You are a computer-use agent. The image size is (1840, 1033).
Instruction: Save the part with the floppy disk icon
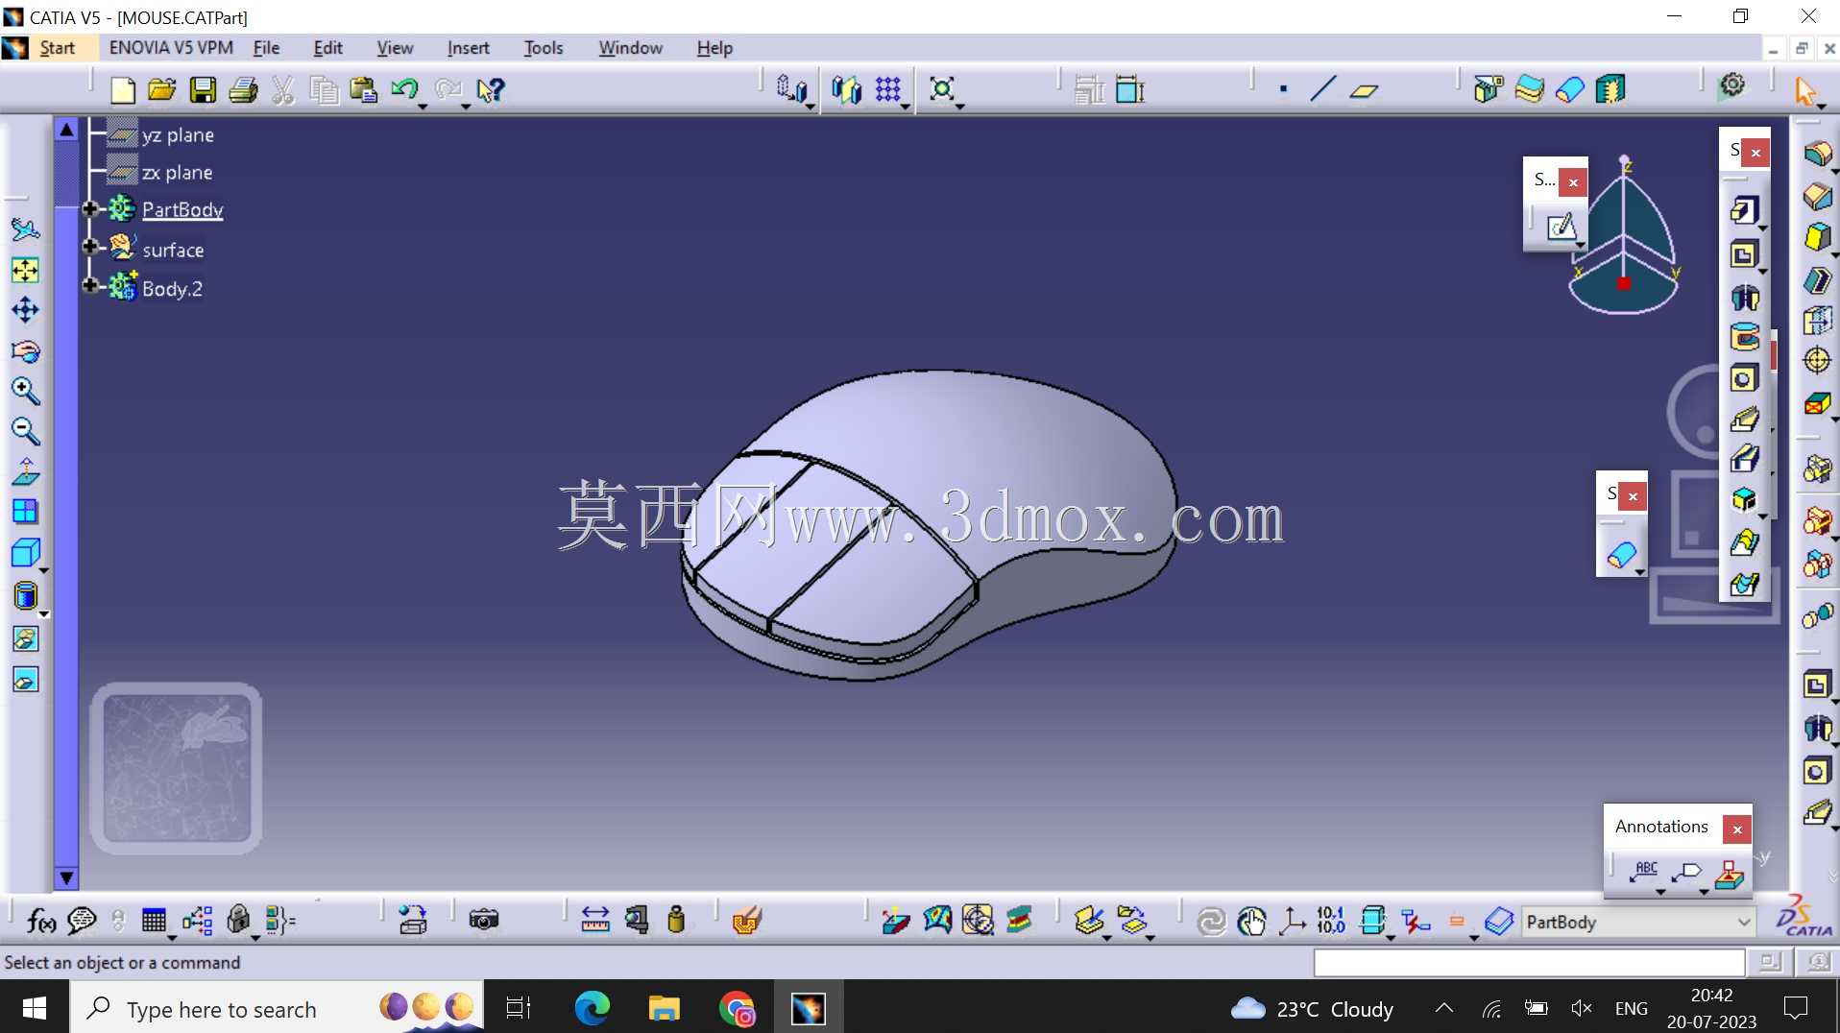click(x=203, y=90)
